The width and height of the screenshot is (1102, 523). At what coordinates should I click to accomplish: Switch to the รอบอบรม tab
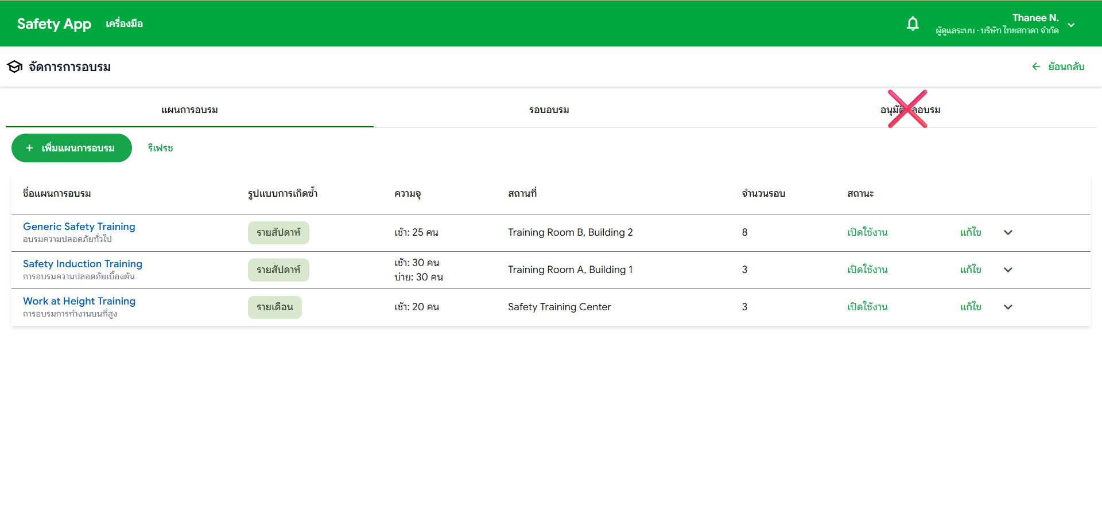pyautogui.click(x=548, y=110)
